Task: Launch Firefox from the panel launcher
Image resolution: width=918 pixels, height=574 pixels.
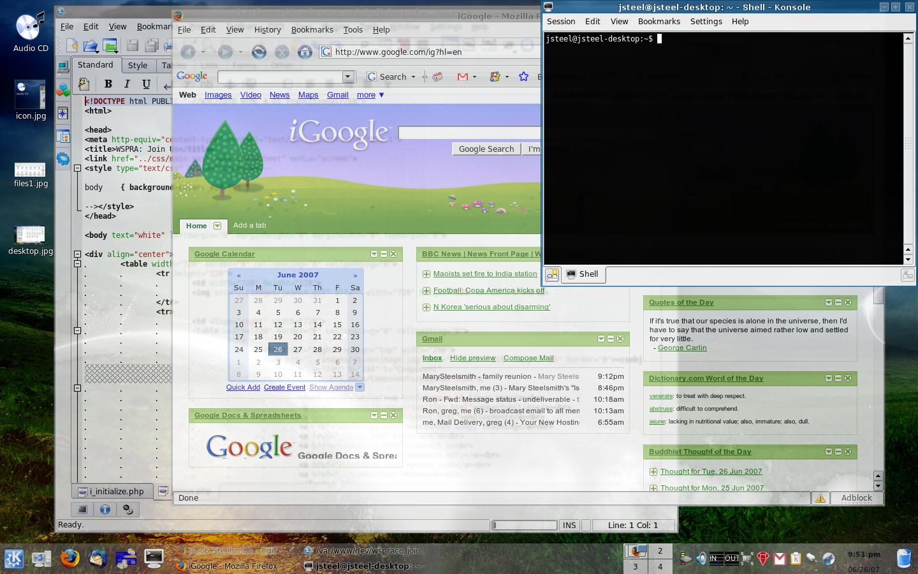Action: [70, 558]
